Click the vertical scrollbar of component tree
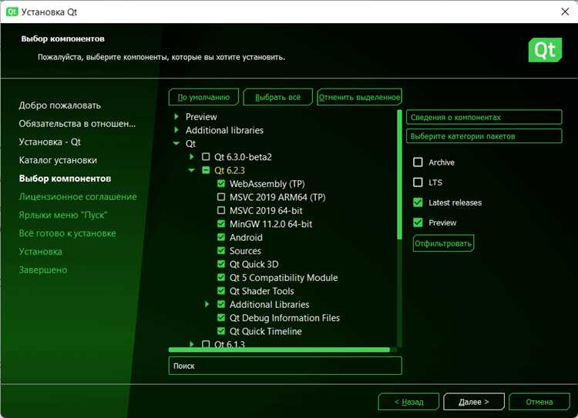 tap(399, 175)
